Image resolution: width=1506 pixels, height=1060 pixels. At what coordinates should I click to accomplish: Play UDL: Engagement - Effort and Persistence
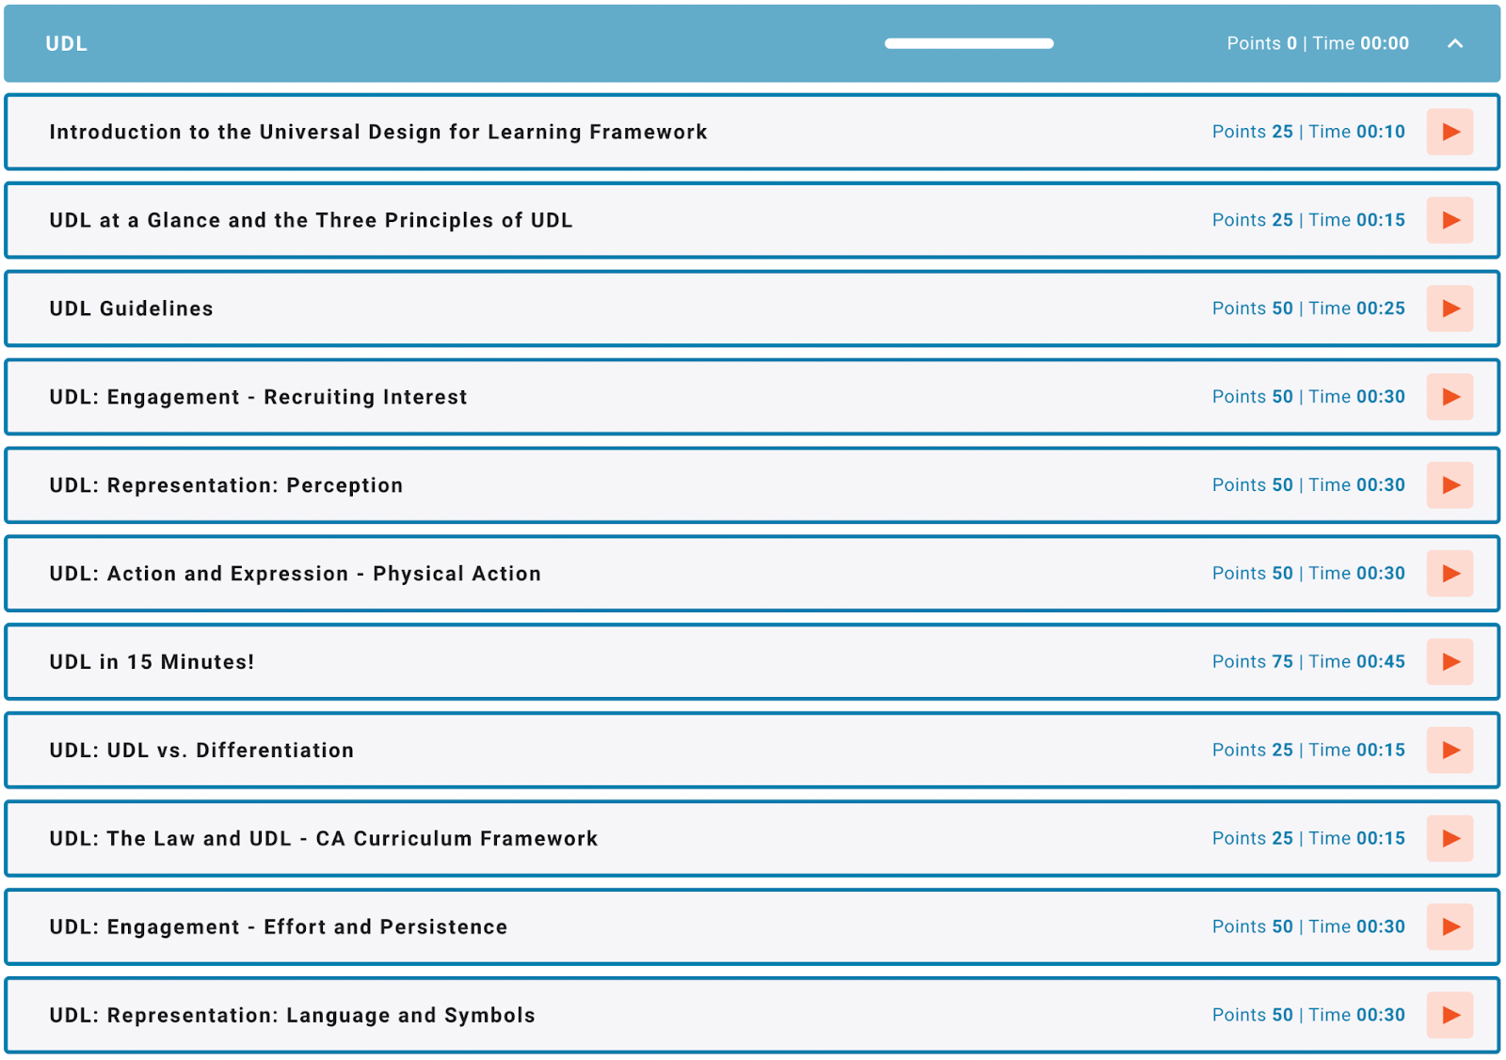1450,926
